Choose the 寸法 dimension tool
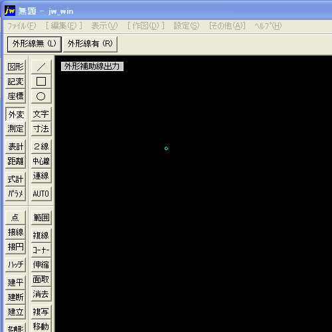The image size is (332, 332). (x=41, y=129)
